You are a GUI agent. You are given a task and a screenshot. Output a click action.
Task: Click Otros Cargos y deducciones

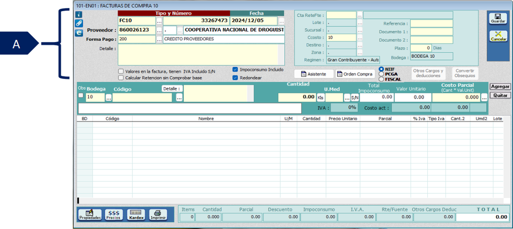point(428,73)
